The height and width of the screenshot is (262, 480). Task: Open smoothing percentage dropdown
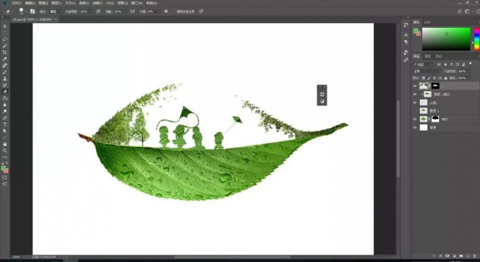tap(159, 12)
